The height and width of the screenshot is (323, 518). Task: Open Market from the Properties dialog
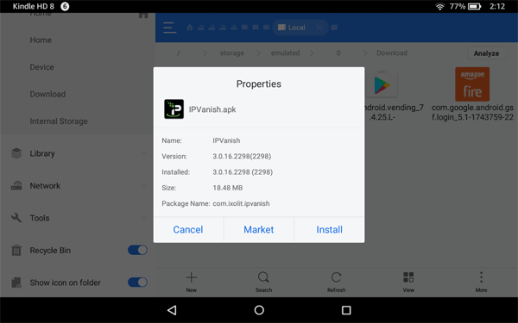[259, 230]
